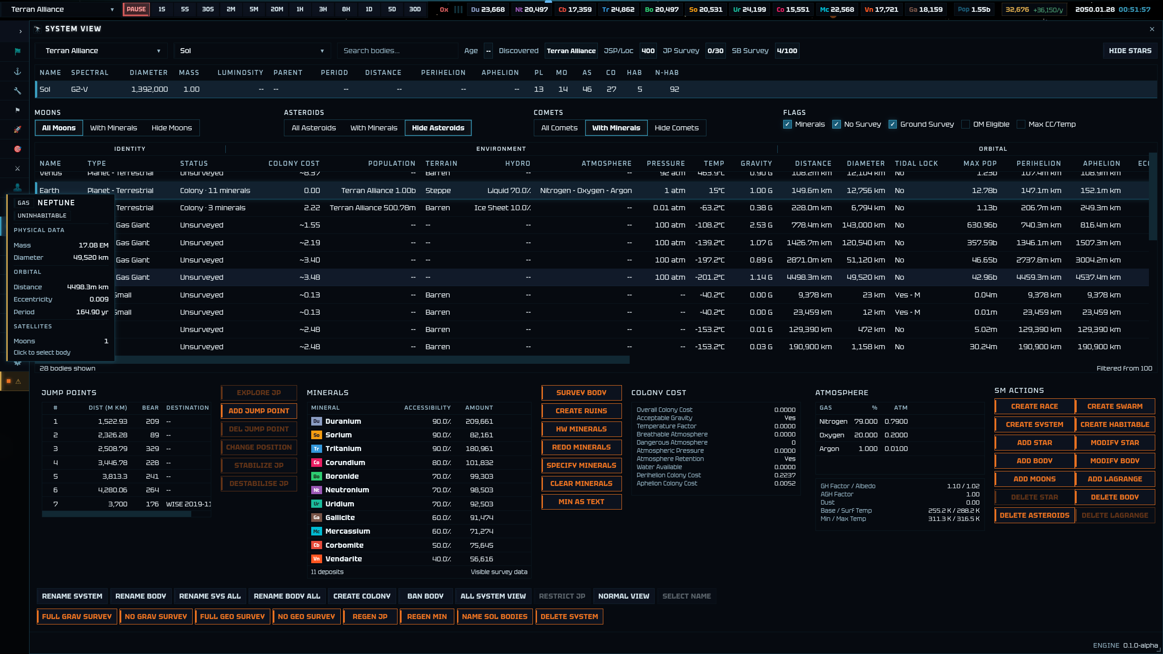Click ADD JUMP POINT button
Viewport: 1163px width, 654px height.
tap(259, 411)
